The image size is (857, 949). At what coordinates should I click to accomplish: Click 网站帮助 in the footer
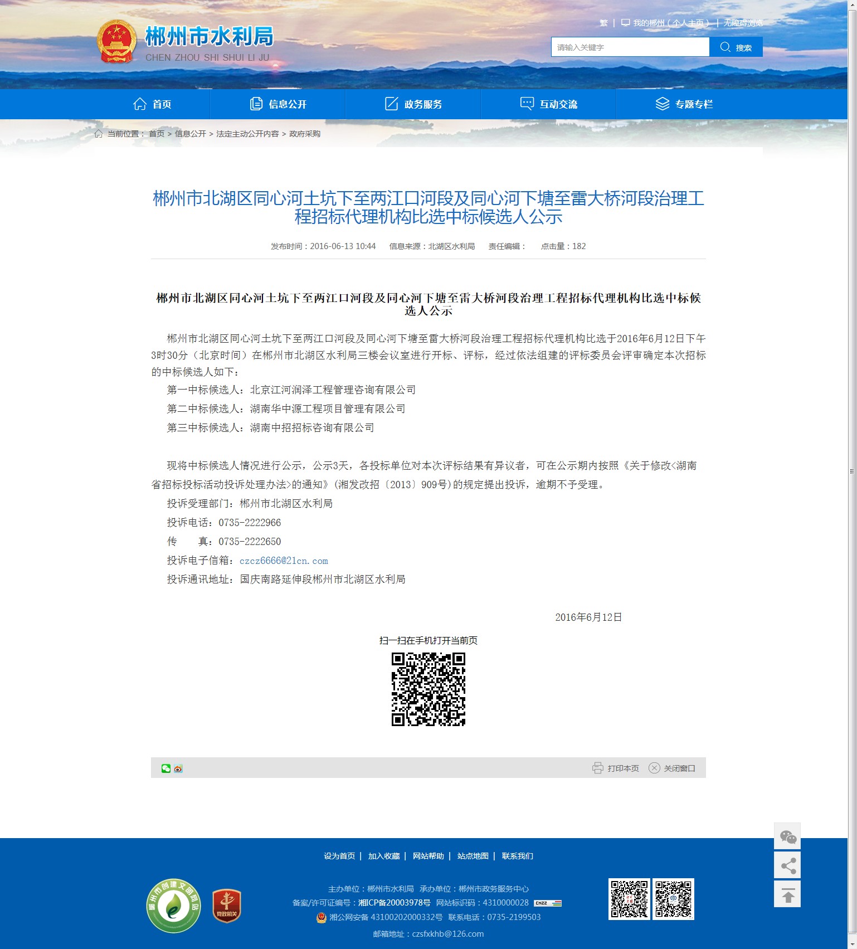428,856
